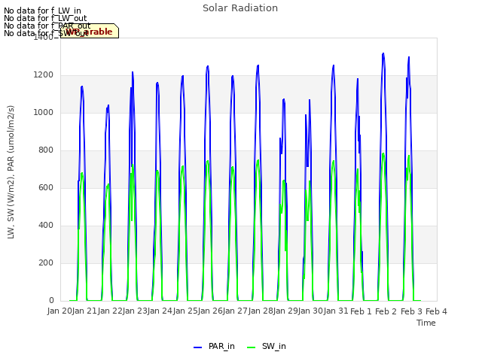The image size is (482, 361).
Task: Click the Feb 4 x-axis tick label
Action: pyautogui.click(x=436, y=311)
